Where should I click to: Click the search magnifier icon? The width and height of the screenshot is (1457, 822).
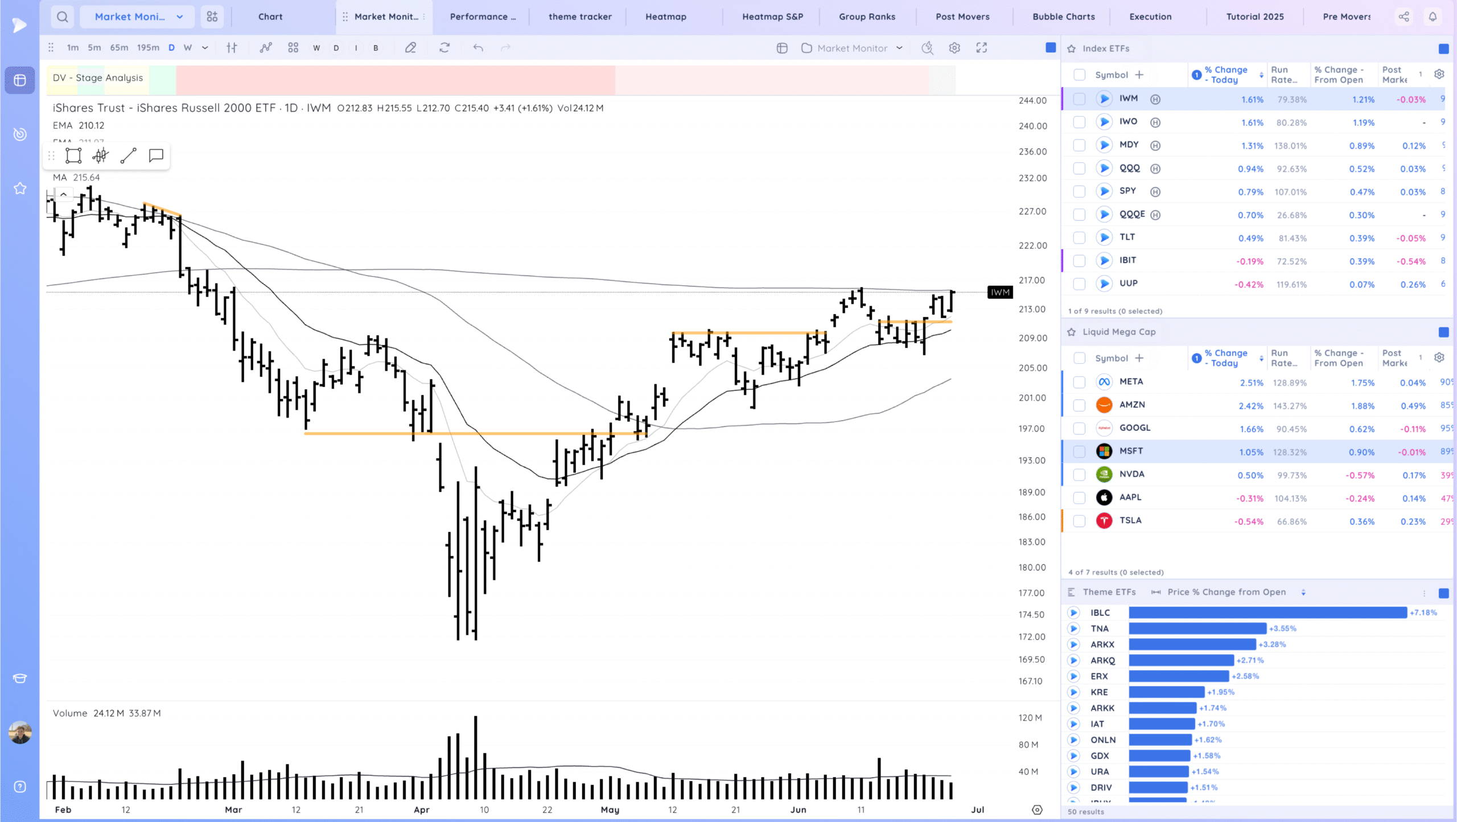(x=63, y=17)
